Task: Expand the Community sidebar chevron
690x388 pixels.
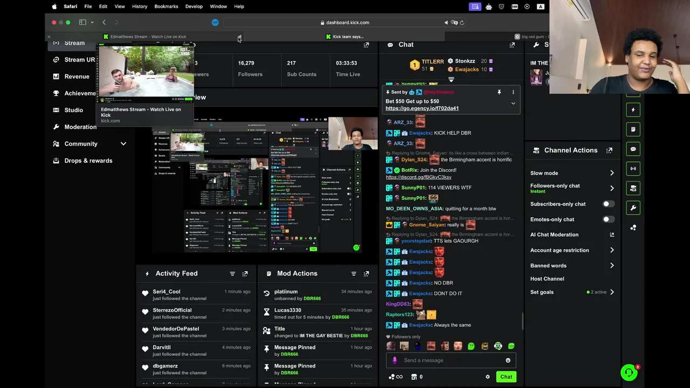Action: point(123,144)
